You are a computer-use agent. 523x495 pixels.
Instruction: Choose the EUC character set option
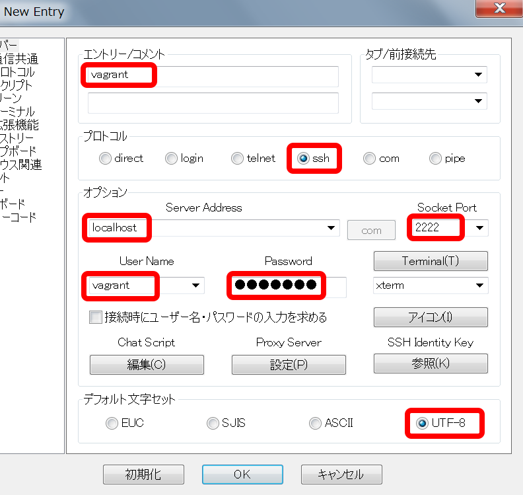(112, 423)
